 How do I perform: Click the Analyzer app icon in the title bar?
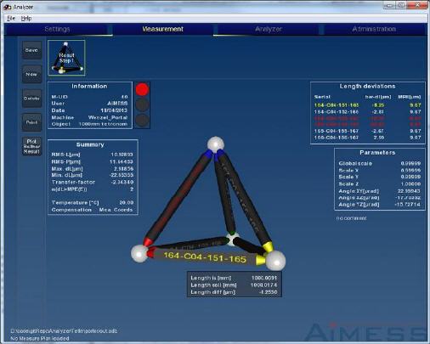coord(7,7)
